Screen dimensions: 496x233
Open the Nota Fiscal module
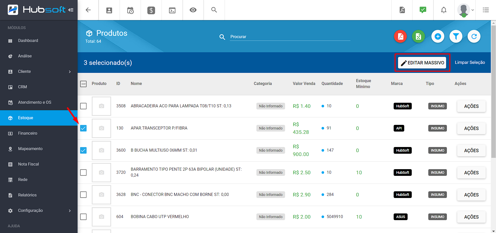click(39, 164)
